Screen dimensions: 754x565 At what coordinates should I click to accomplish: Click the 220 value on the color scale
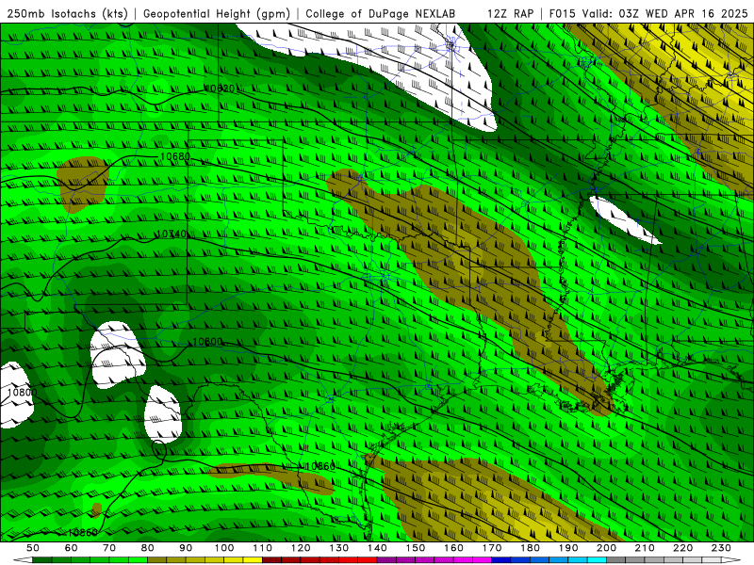682,548
